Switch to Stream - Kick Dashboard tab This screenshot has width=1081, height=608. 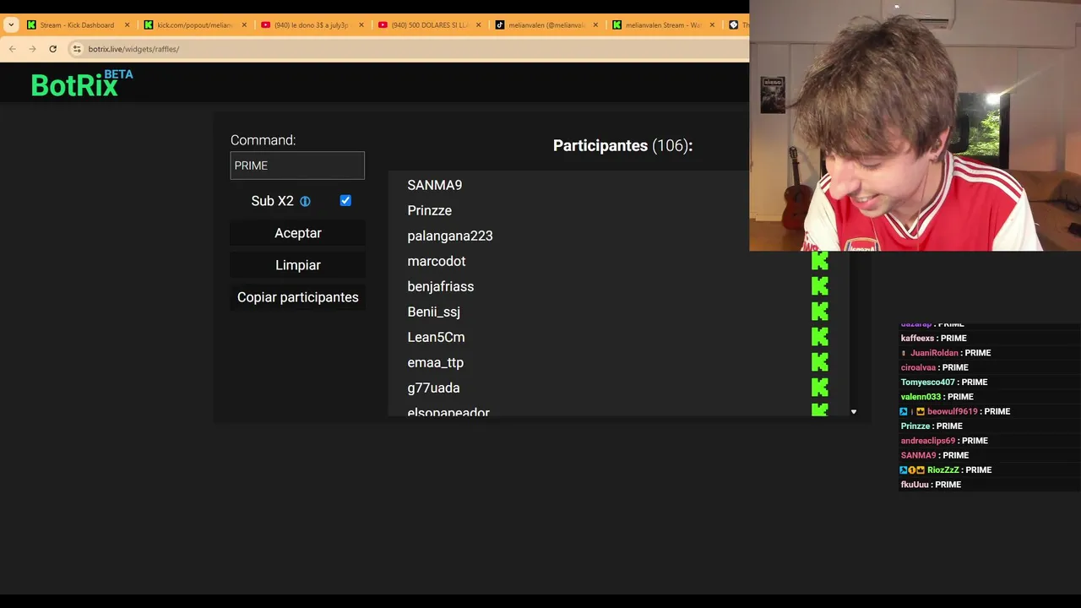click(78, 25)
